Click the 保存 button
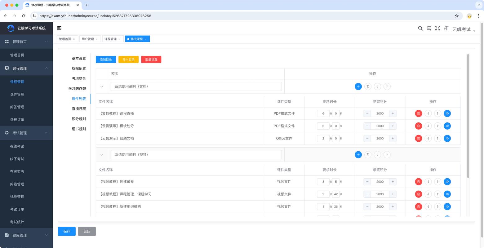Viewport: 484px width, 248px height. pyautogui.click(x=67, y=231)
